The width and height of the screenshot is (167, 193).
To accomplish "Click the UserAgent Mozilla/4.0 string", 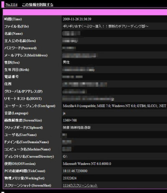I will coord(114,106).
